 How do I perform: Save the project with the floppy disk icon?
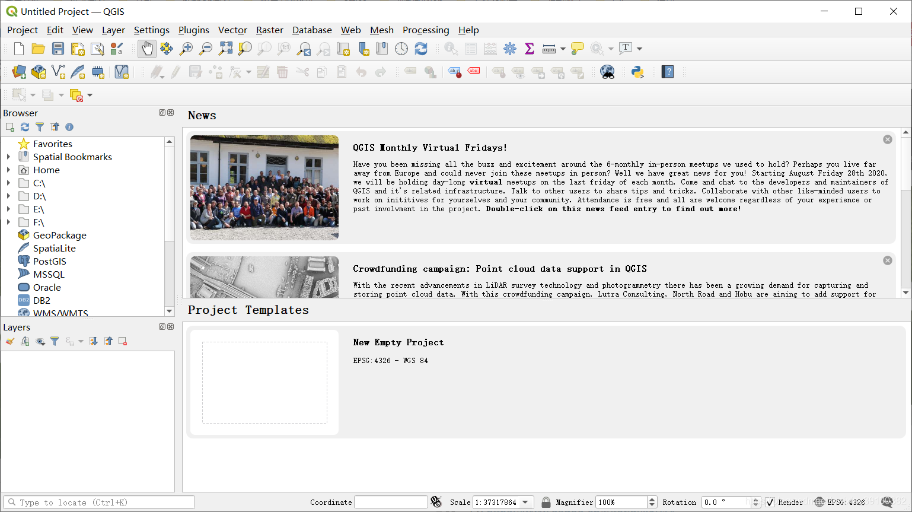pos(58,49)
